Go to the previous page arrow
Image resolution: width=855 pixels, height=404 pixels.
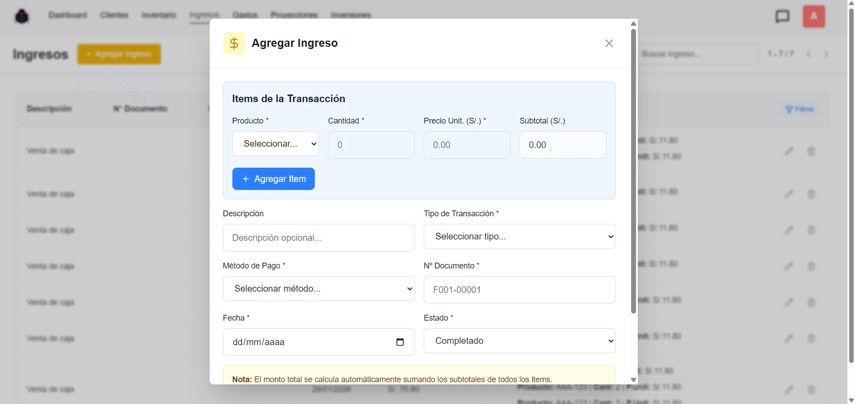808,54
